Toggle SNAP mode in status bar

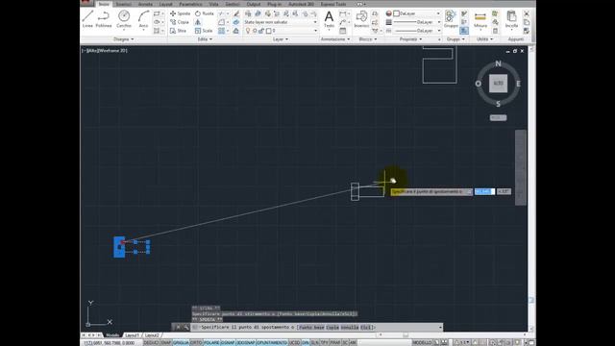166,343
